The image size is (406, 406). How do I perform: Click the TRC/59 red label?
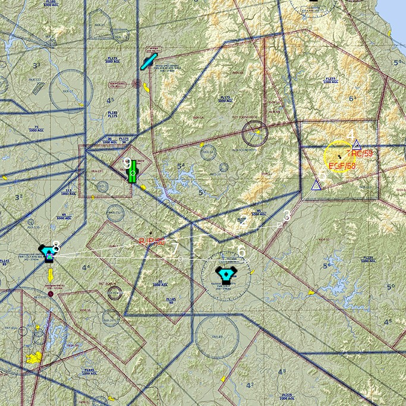[360, 153]
